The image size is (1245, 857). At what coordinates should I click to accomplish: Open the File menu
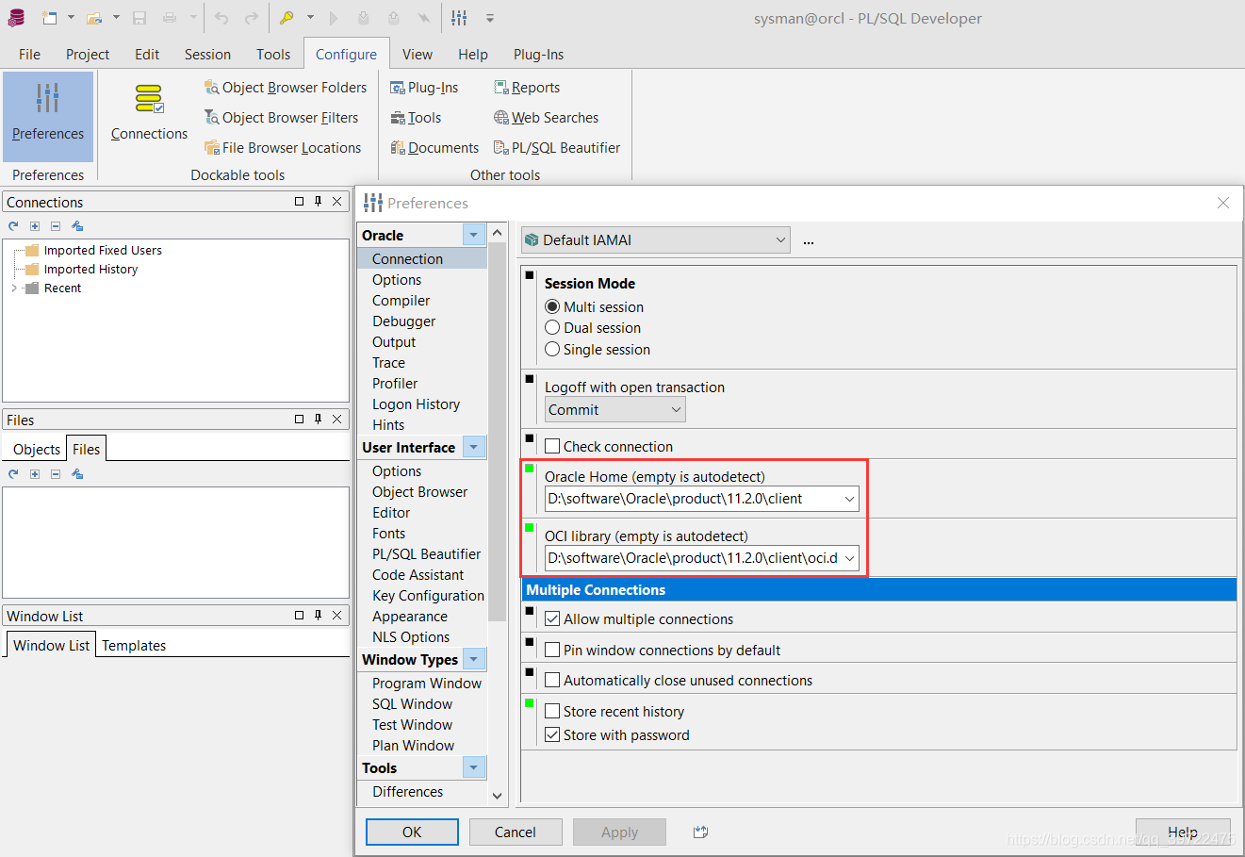29,55
